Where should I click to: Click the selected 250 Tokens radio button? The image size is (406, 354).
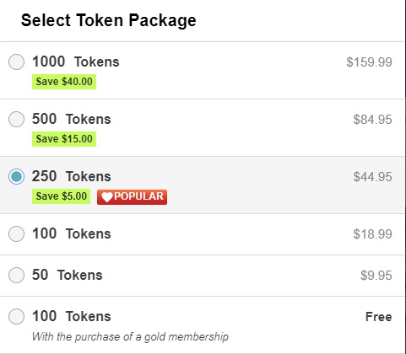16,176
